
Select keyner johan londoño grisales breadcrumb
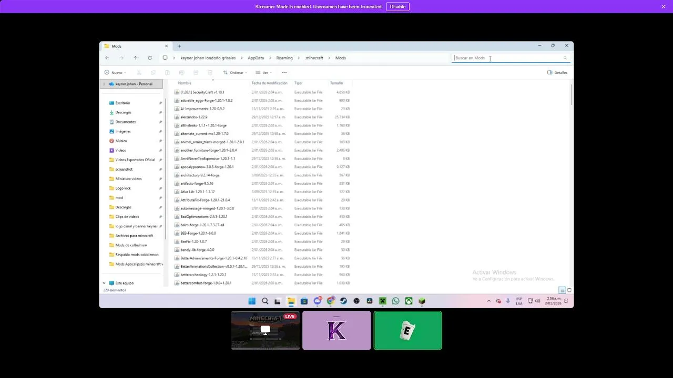click(x=207, y=58)
